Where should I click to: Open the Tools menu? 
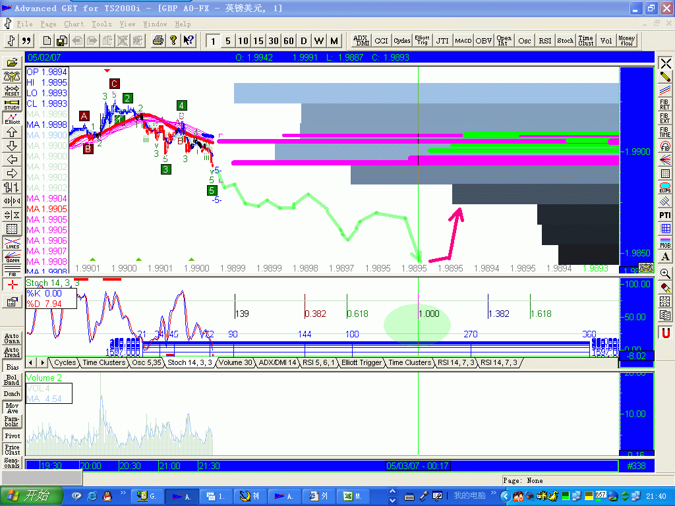(101, 24)
